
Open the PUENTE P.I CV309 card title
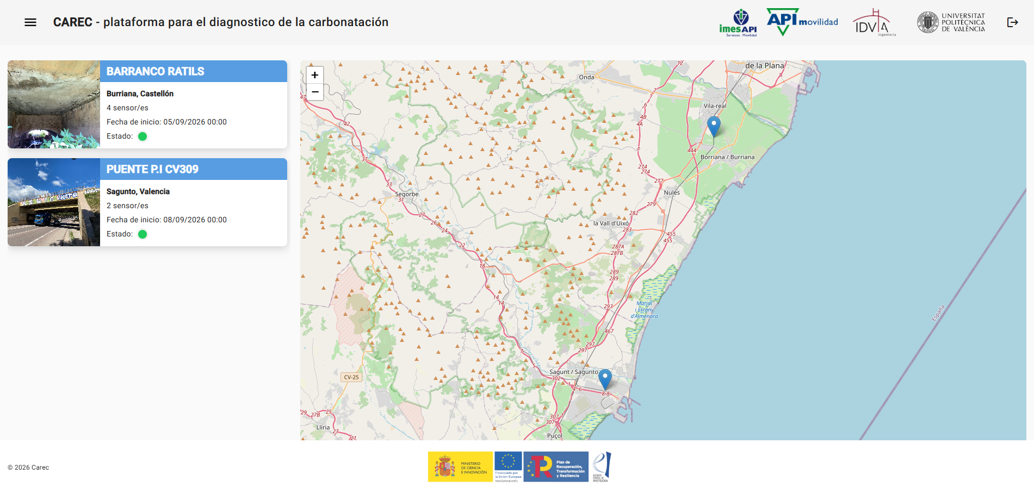click(152, 170)
